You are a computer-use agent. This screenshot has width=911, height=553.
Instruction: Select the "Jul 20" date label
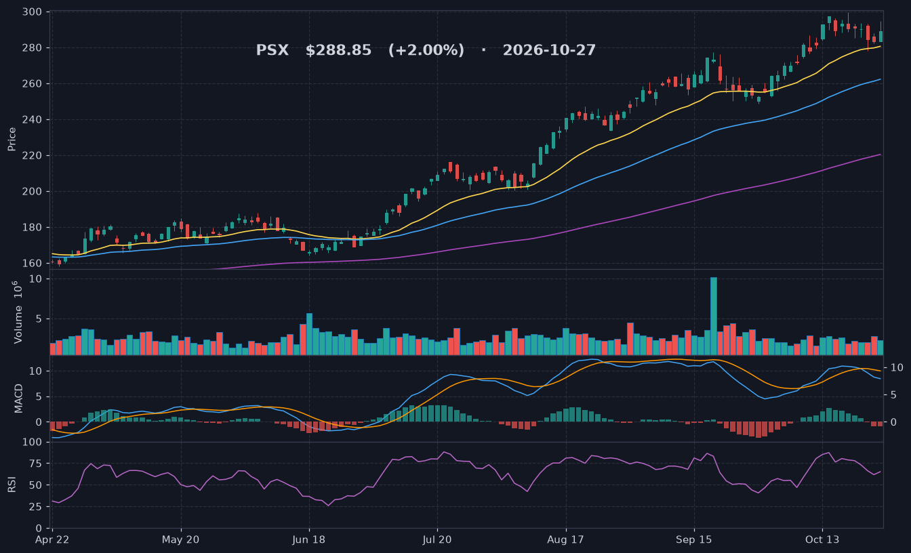(x=437, y=540)
